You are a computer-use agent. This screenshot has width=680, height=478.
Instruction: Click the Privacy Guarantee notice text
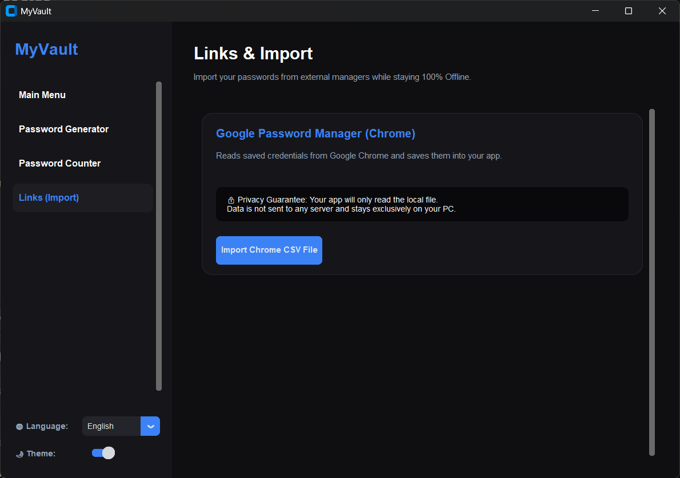pos(341,204)
